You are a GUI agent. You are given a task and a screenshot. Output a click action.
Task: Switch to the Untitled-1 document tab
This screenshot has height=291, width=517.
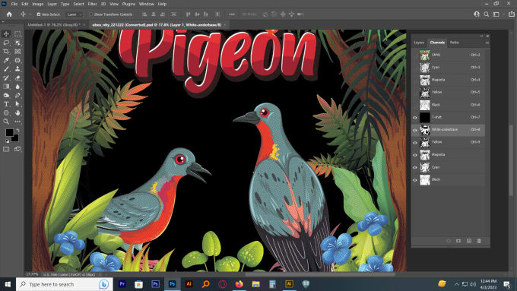[55, 25]
